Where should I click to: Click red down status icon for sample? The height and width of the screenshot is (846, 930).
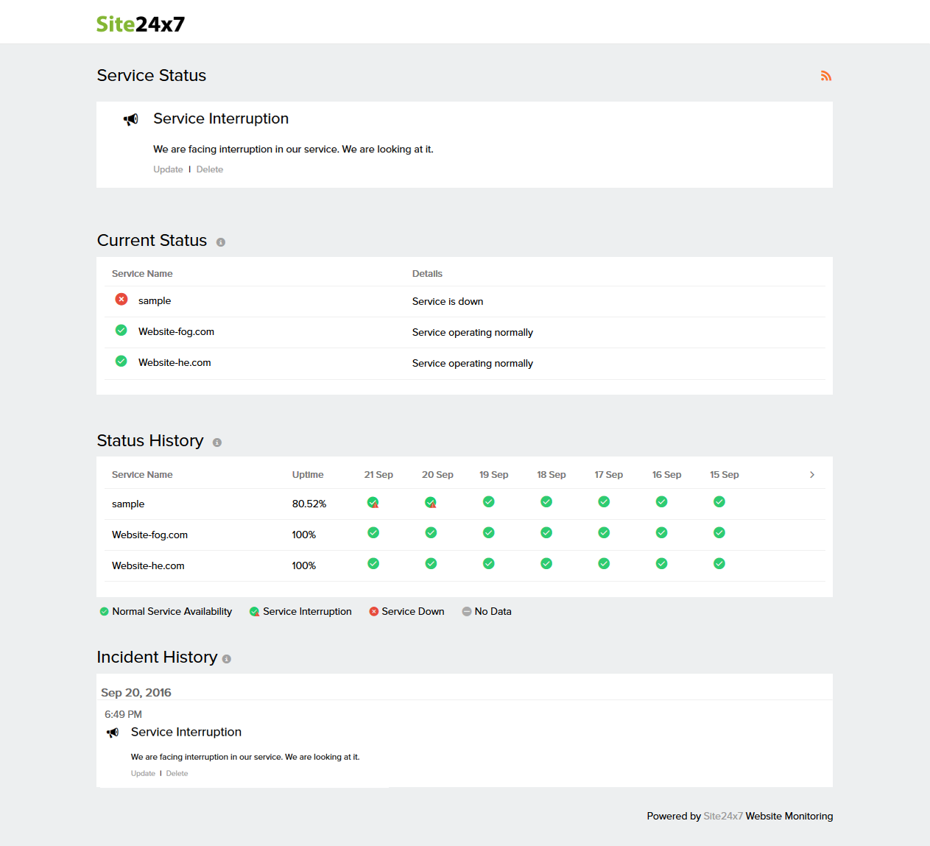click(121, 299)
